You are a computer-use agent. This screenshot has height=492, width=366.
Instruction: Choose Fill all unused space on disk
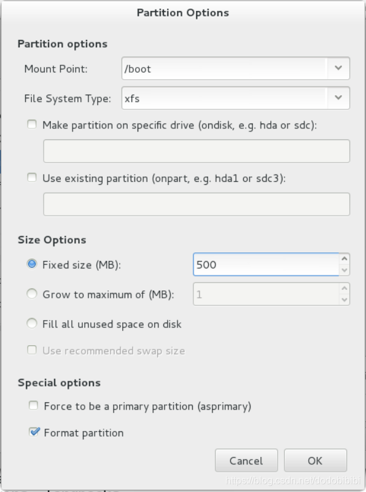point(32,323)
